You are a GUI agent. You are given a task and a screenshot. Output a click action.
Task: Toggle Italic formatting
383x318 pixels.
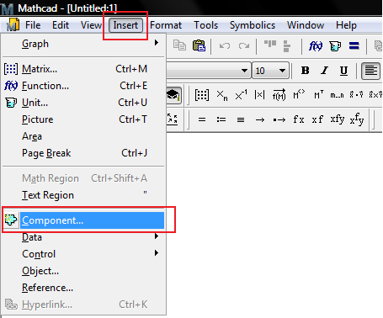pos(324,71)
